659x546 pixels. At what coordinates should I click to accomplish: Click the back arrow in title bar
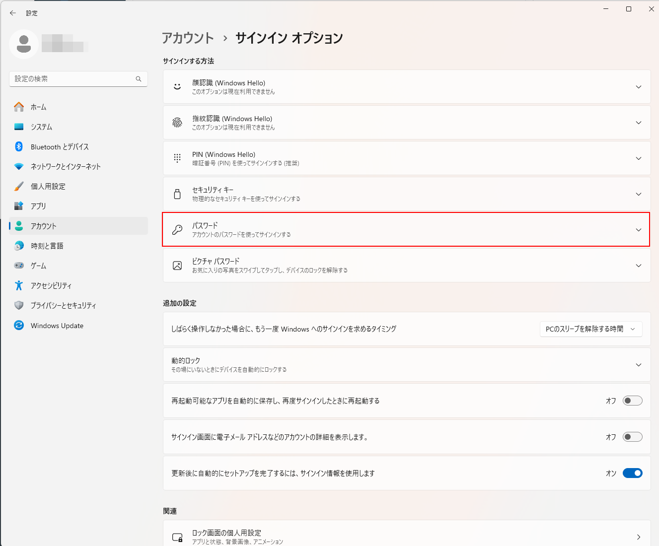[13, 13]
